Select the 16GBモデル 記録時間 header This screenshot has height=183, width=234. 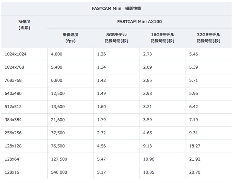pyautogui.click(x=163, y=38)
